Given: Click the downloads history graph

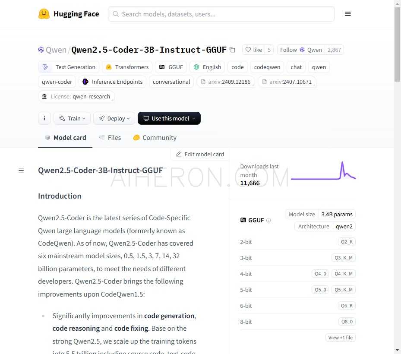Looking at the screenshot, I should coord(323,171).
